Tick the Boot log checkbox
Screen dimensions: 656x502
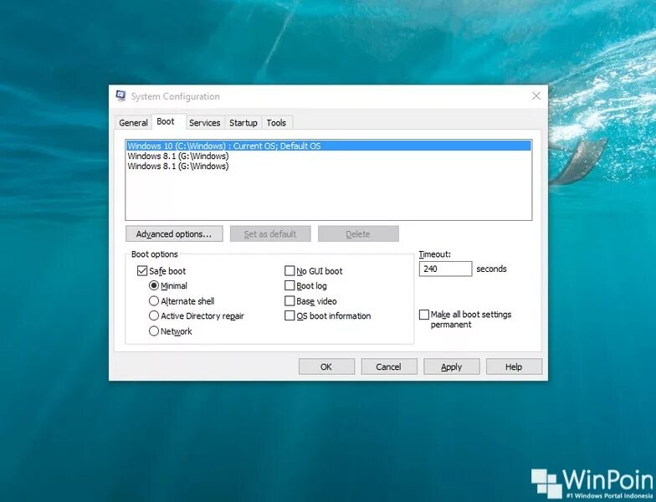290,285
